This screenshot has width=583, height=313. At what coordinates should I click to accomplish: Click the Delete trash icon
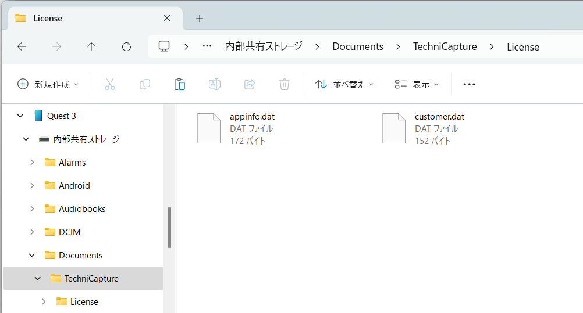point(285,84)
